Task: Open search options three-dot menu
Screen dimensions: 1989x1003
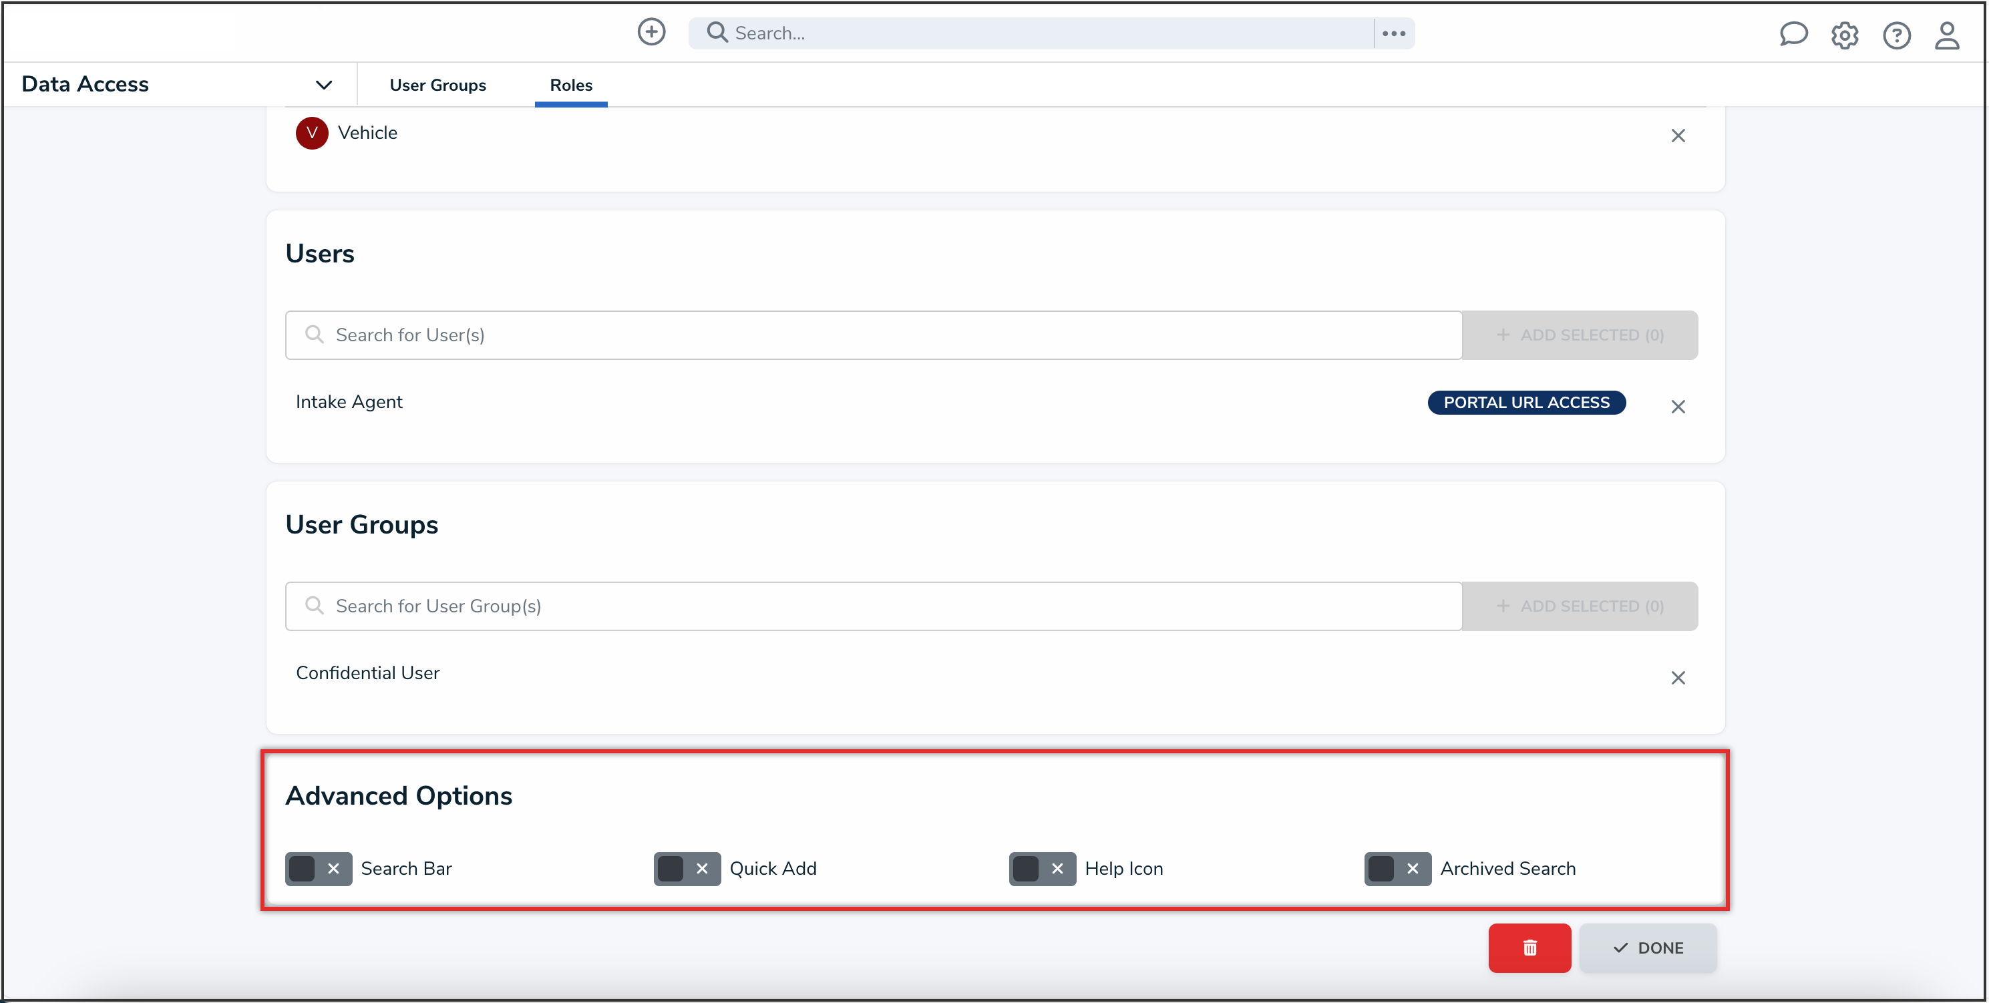Action: click(1393, 33)
